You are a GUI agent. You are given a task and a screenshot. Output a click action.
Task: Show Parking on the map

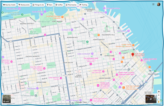point(83,5)
